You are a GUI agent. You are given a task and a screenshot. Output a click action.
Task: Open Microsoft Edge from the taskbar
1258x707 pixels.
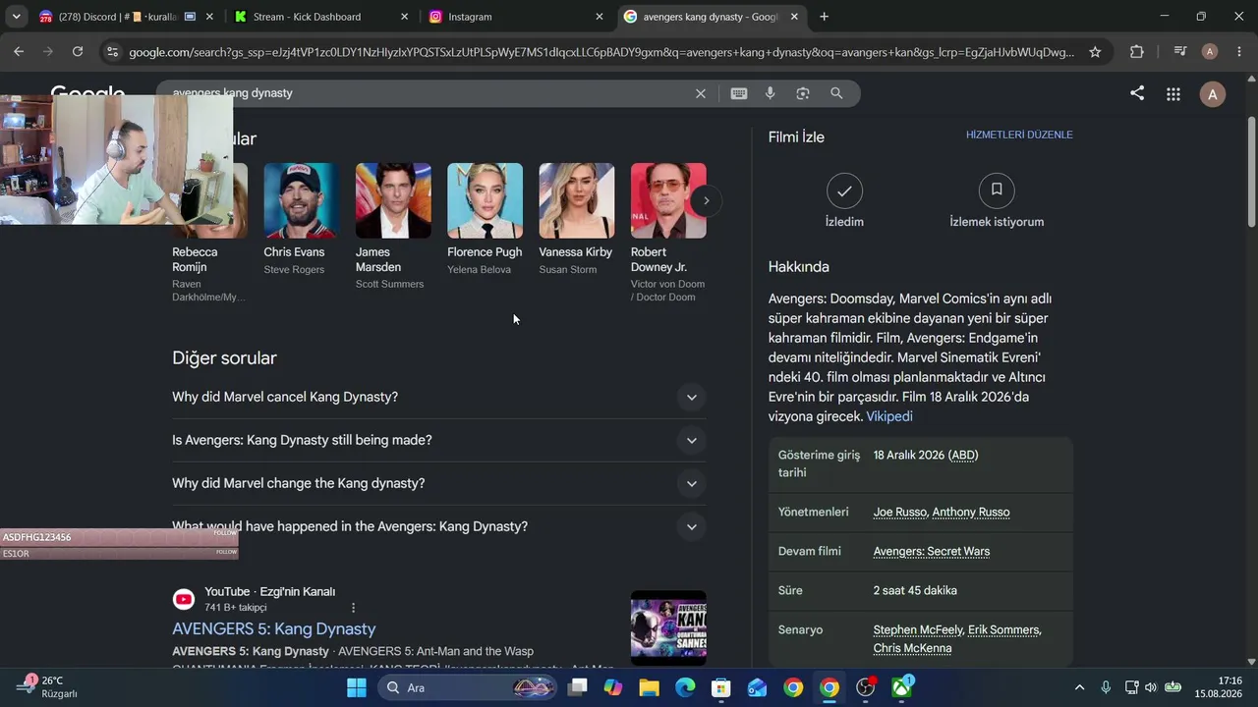685,687
